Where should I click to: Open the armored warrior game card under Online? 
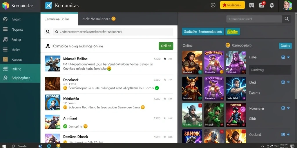pos(192,62)
